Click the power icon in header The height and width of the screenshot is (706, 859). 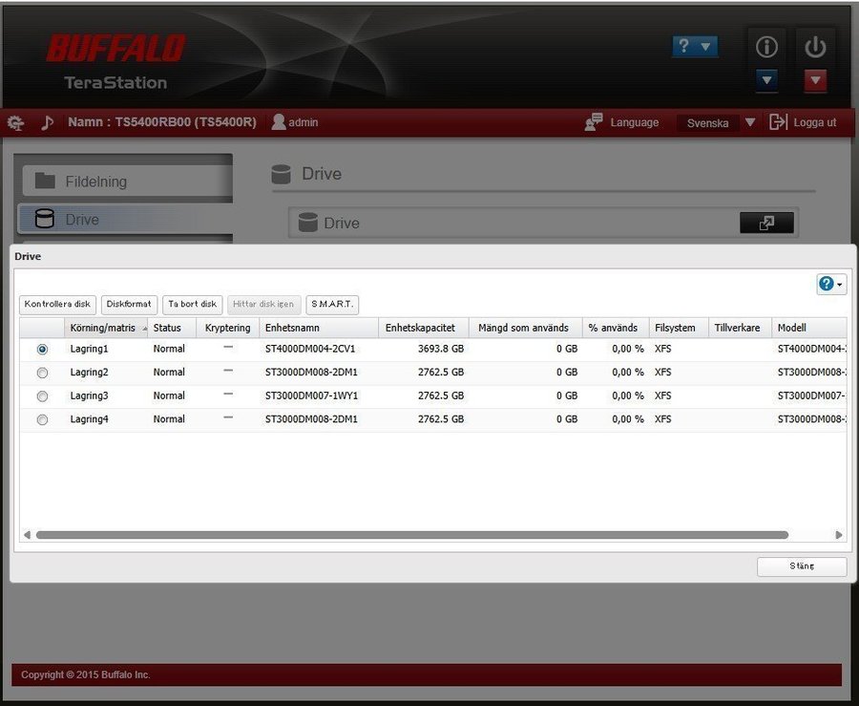(x=814, y=47)
